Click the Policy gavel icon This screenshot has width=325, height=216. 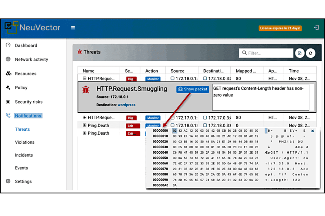tap(8, 87)
